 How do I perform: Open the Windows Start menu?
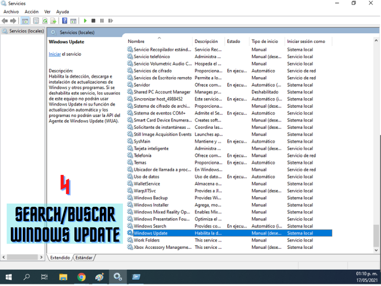point(9,277)
